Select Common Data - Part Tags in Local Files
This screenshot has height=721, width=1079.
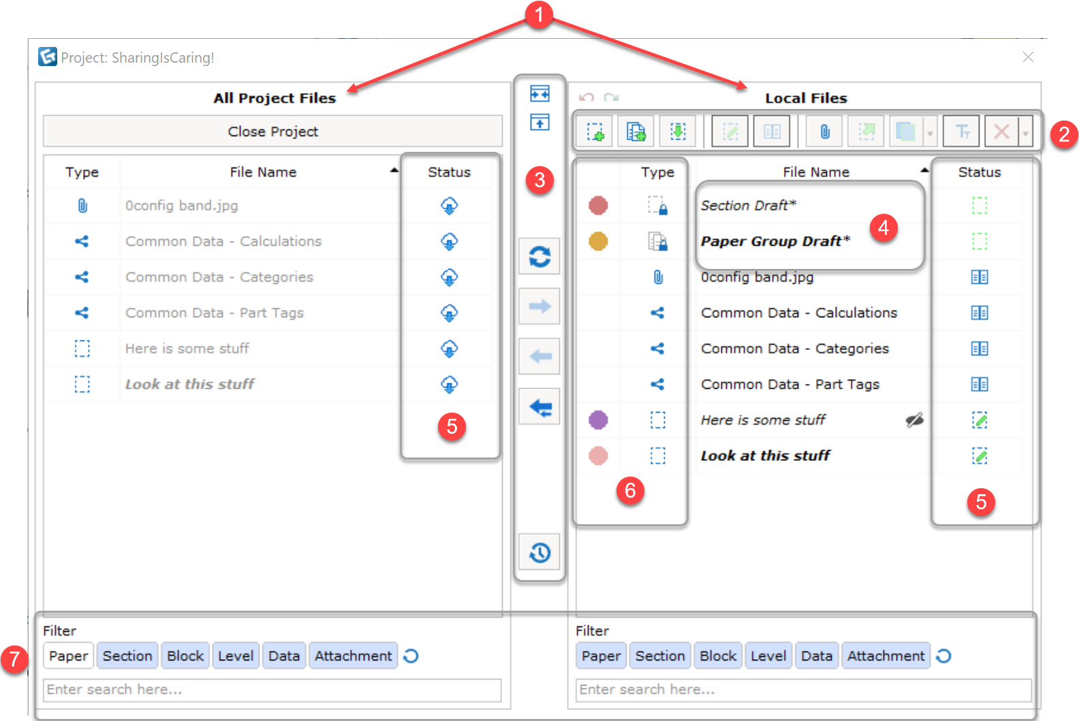(x=790, y=384)
